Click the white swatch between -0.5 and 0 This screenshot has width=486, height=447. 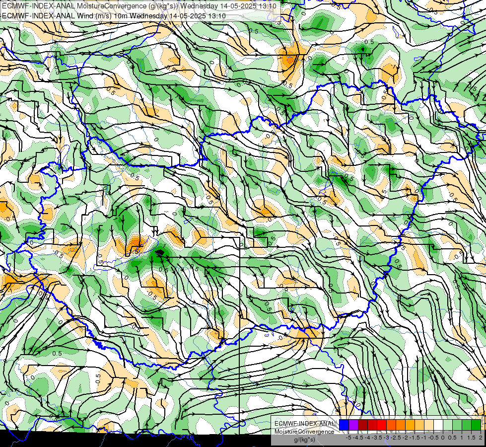[x=438, y=425]
